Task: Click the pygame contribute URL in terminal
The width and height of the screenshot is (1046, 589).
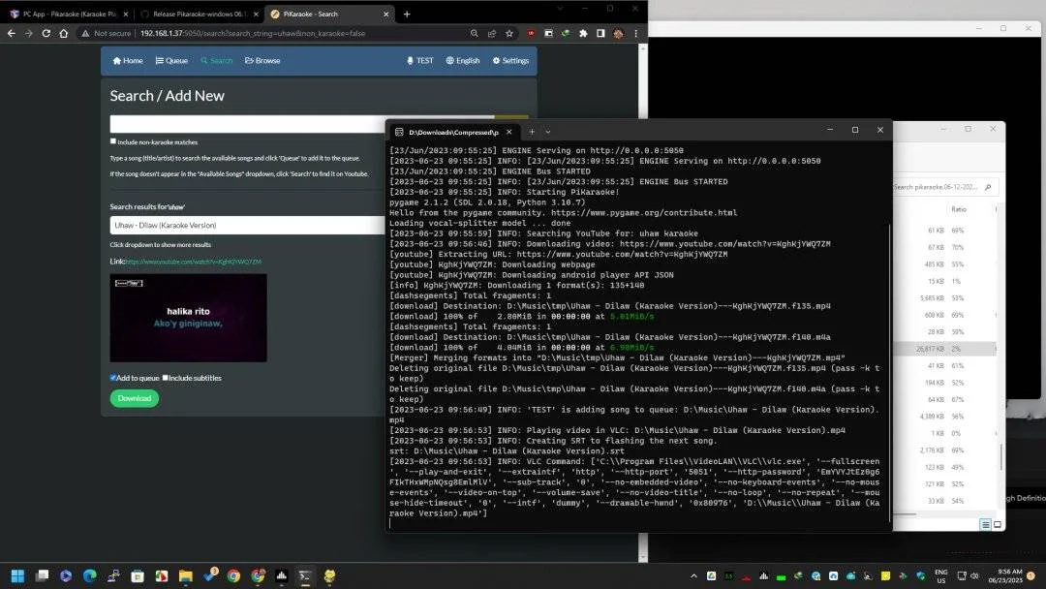Action: (644, 213)
